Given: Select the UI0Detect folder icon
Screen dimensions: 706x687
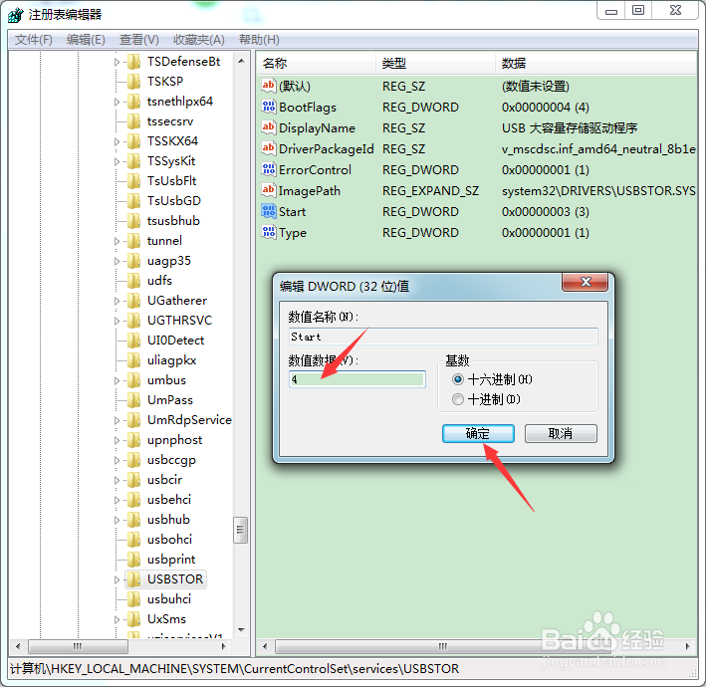Looking at the screenshot, I should (133, 341).
